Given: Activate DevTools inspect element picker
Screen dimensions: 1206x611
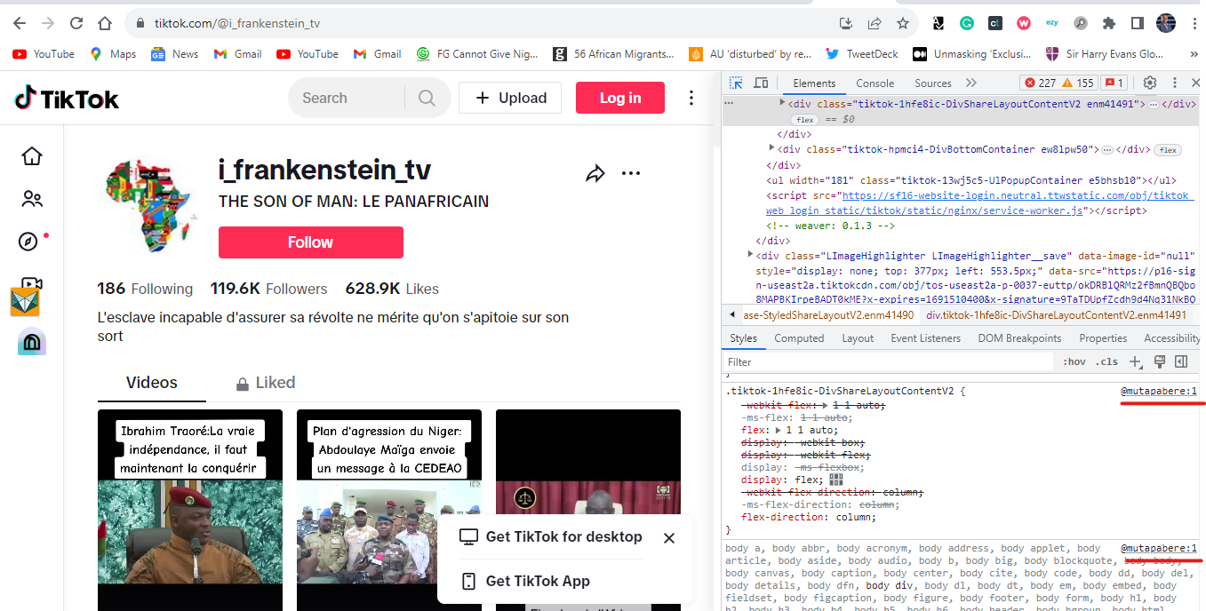Looking at the screenshot, I should [736, 83].
